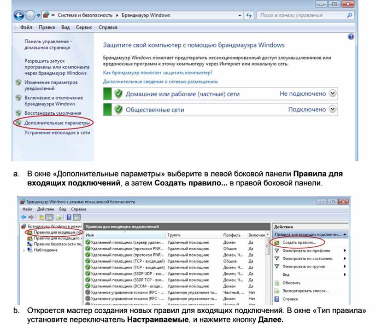Image resolution: width=376 pixels, height=333 pixels.
Task: Click the export list icon in the toolbar
Action: 59,217
